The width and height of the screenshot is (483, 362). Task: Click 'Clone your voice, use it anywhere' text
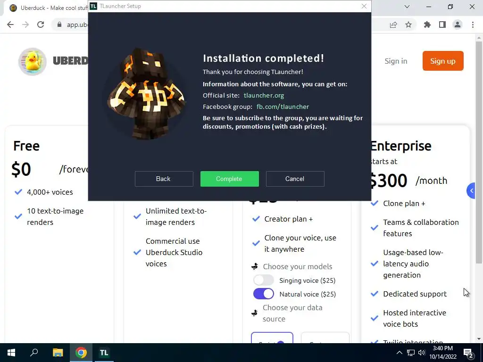(300, 244)
